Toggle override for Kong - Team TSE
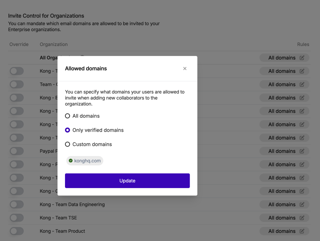This screenshot has width=320, height=241. click(x=17, y=218)
